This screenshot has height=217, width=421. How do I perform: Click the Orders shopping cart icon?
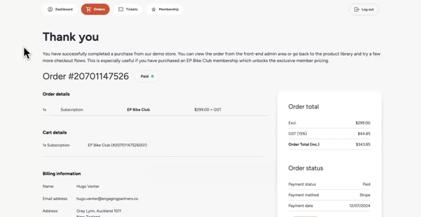point(88,9)
